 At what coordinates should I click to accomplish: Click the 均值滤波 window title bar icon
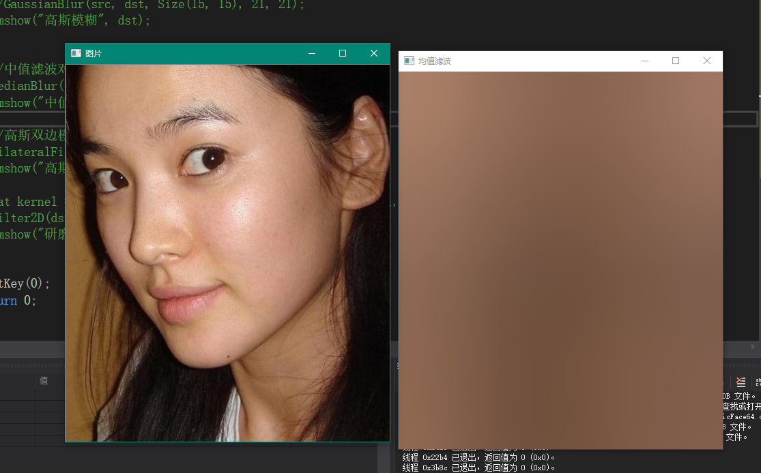409,61
